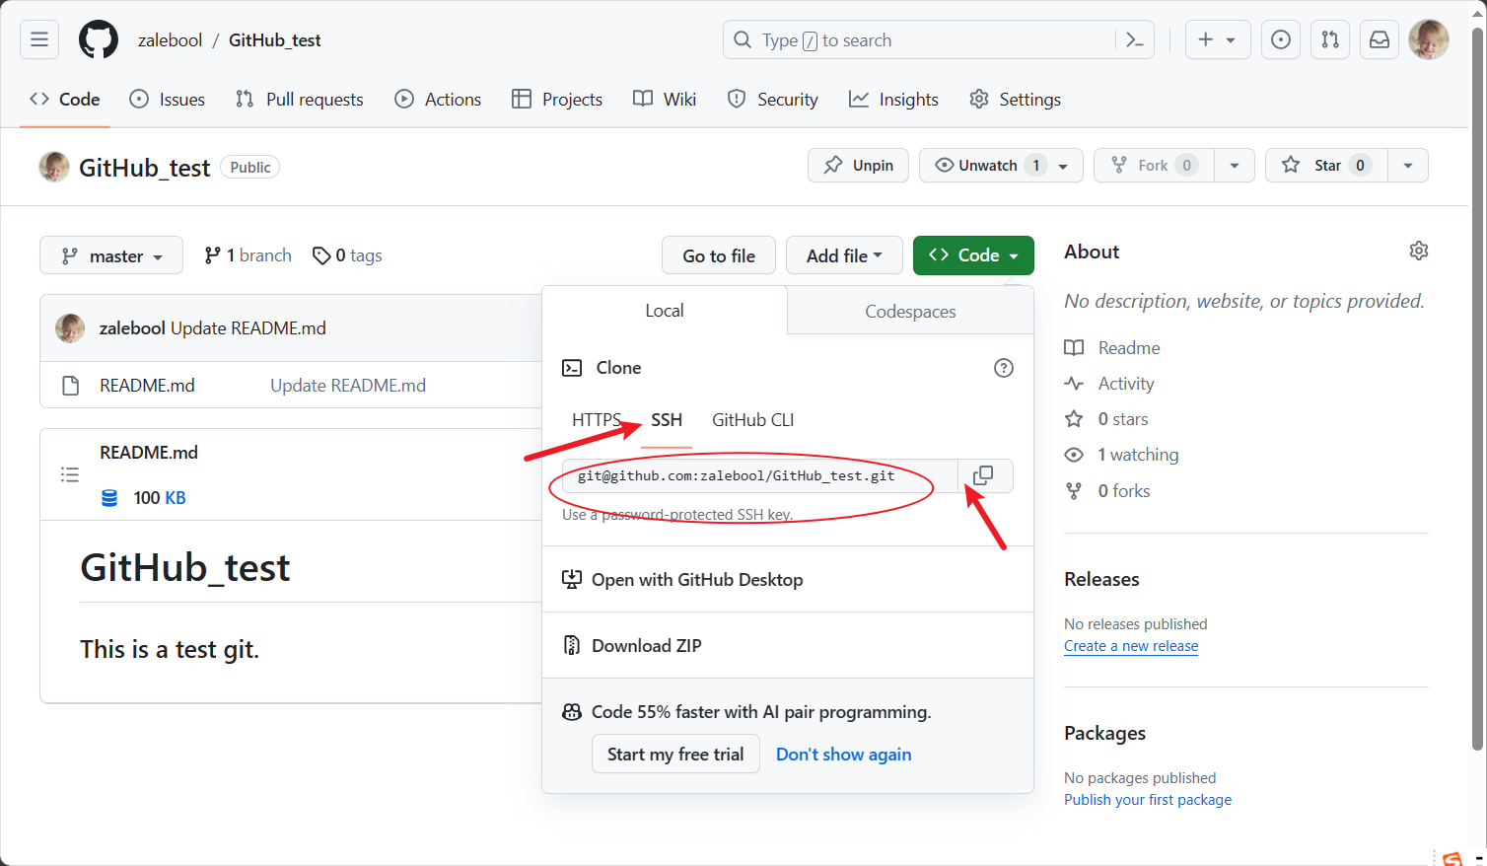Go to GitHub home via Octocat logo
This screenshot has width=1487, height=866.
[x=99, y=39]
